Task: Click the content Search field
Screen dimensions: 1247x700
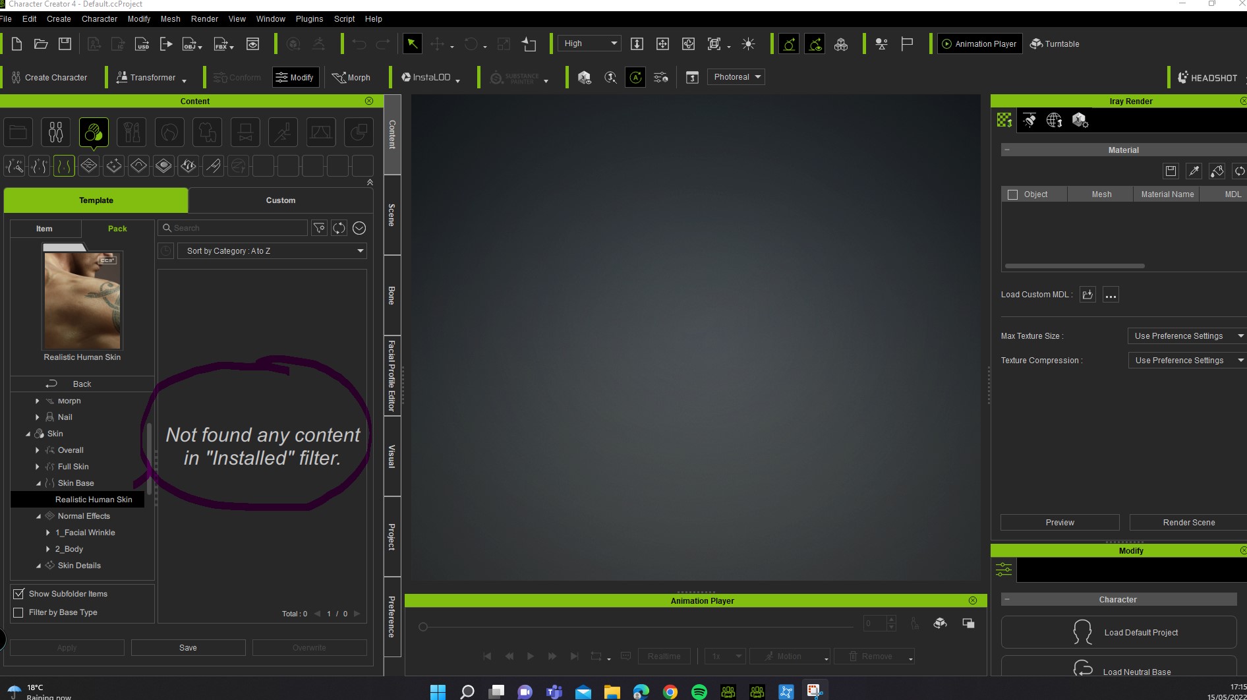Action: [233, 228]
